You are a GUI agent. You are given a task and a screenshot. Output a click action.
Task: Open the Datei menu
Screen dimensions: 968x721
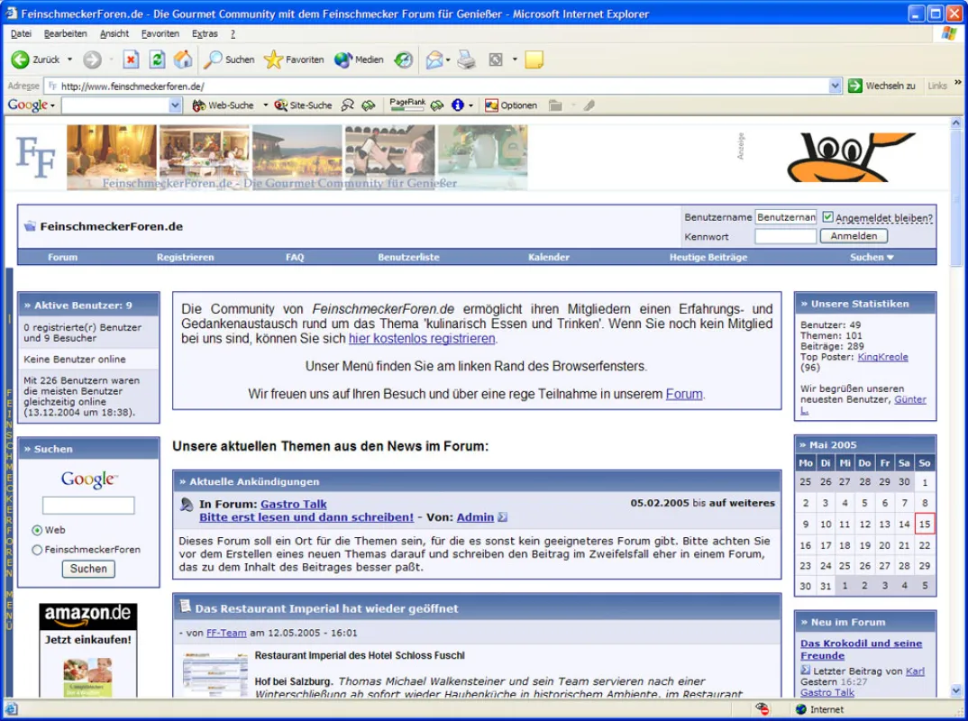[21, 34]
